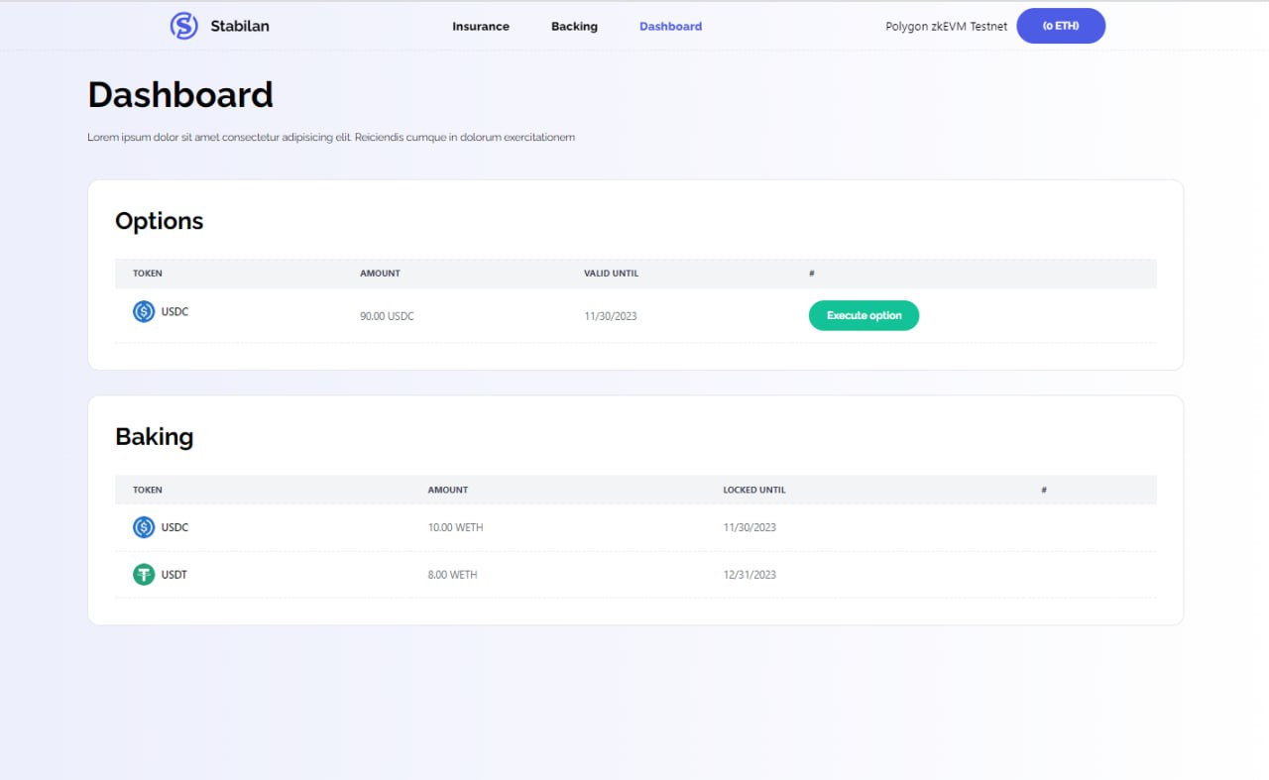Viewport: 1269px width, 780px height.
Task: Click the 8.00 WETH amount cell
Action: 452,575
